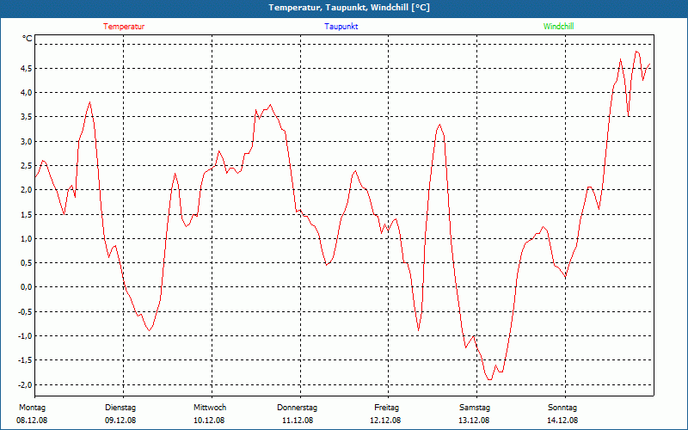Click the 0,0 y-axis value
Screen dimensions: 688x430
coord(27,287)
